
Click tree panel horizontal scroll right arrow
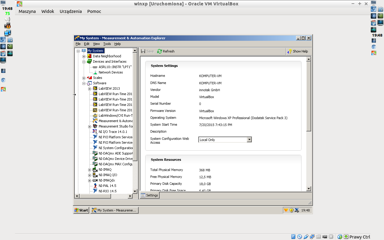(130, 196)
